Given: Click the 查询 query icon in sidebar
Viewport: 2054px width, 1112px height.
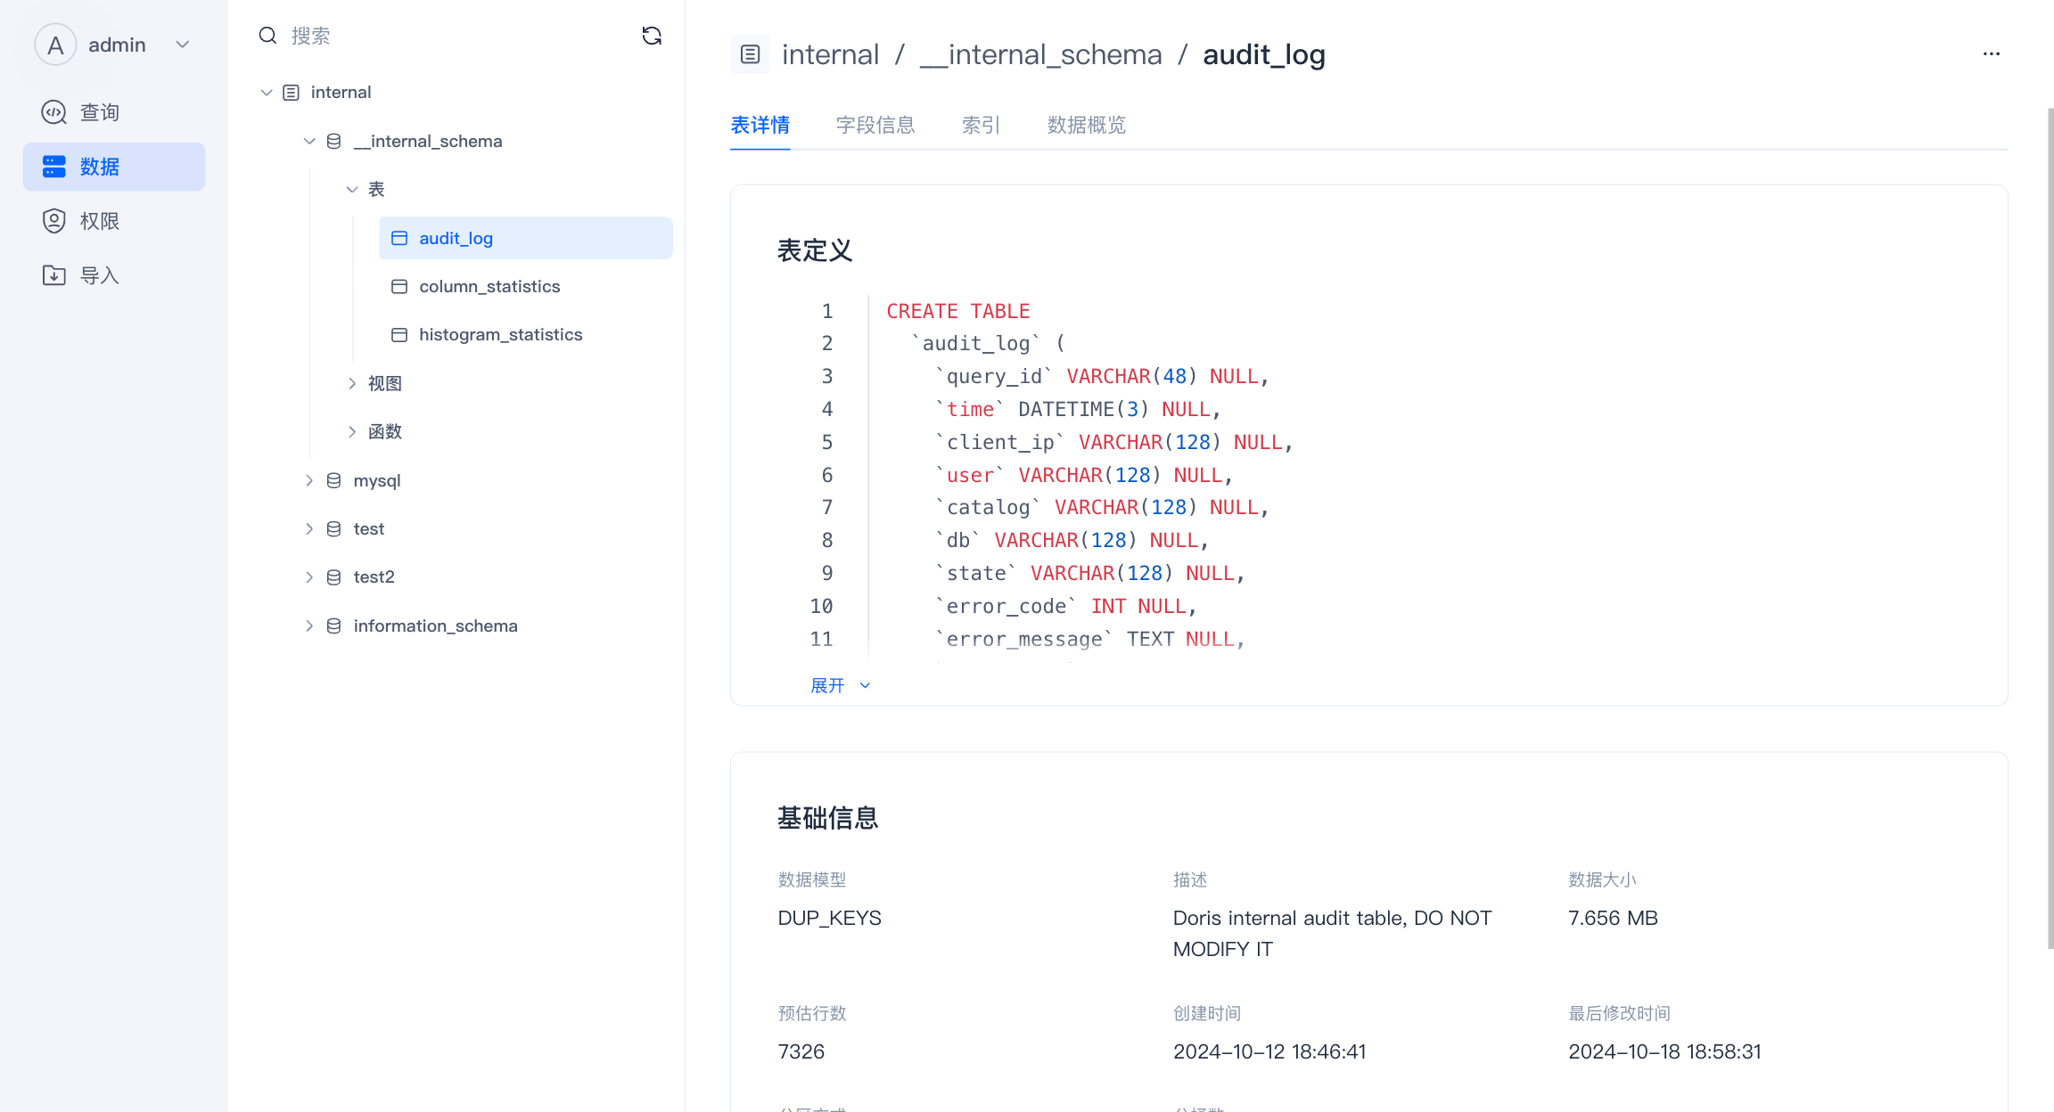Looking at the screenshot, I should [x=54, y=112].
